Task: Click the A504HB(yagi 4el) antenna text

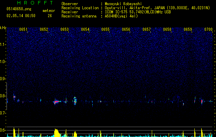Action: coord(121,16)
